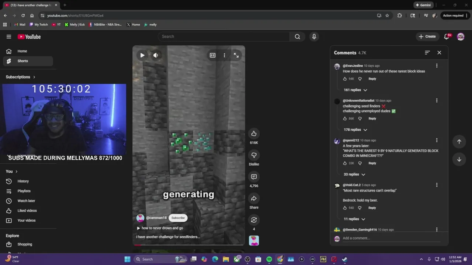
Task: Subscribe to @camman18
Action: coord(178,218)
